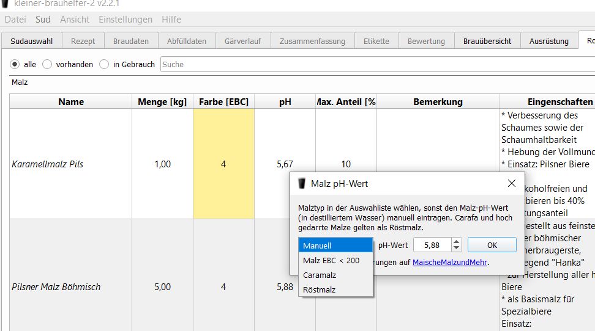Choose 'Manuell' in the malt type list

(335, 246)
